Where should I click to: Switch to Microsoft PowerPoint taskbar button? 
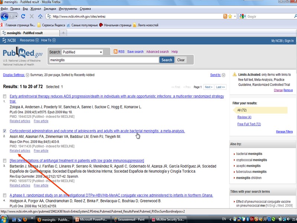(x=92, y=219)
